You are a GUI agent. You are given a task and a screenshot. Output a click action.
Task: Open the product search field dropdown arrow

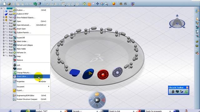click(x=61, y=111)
